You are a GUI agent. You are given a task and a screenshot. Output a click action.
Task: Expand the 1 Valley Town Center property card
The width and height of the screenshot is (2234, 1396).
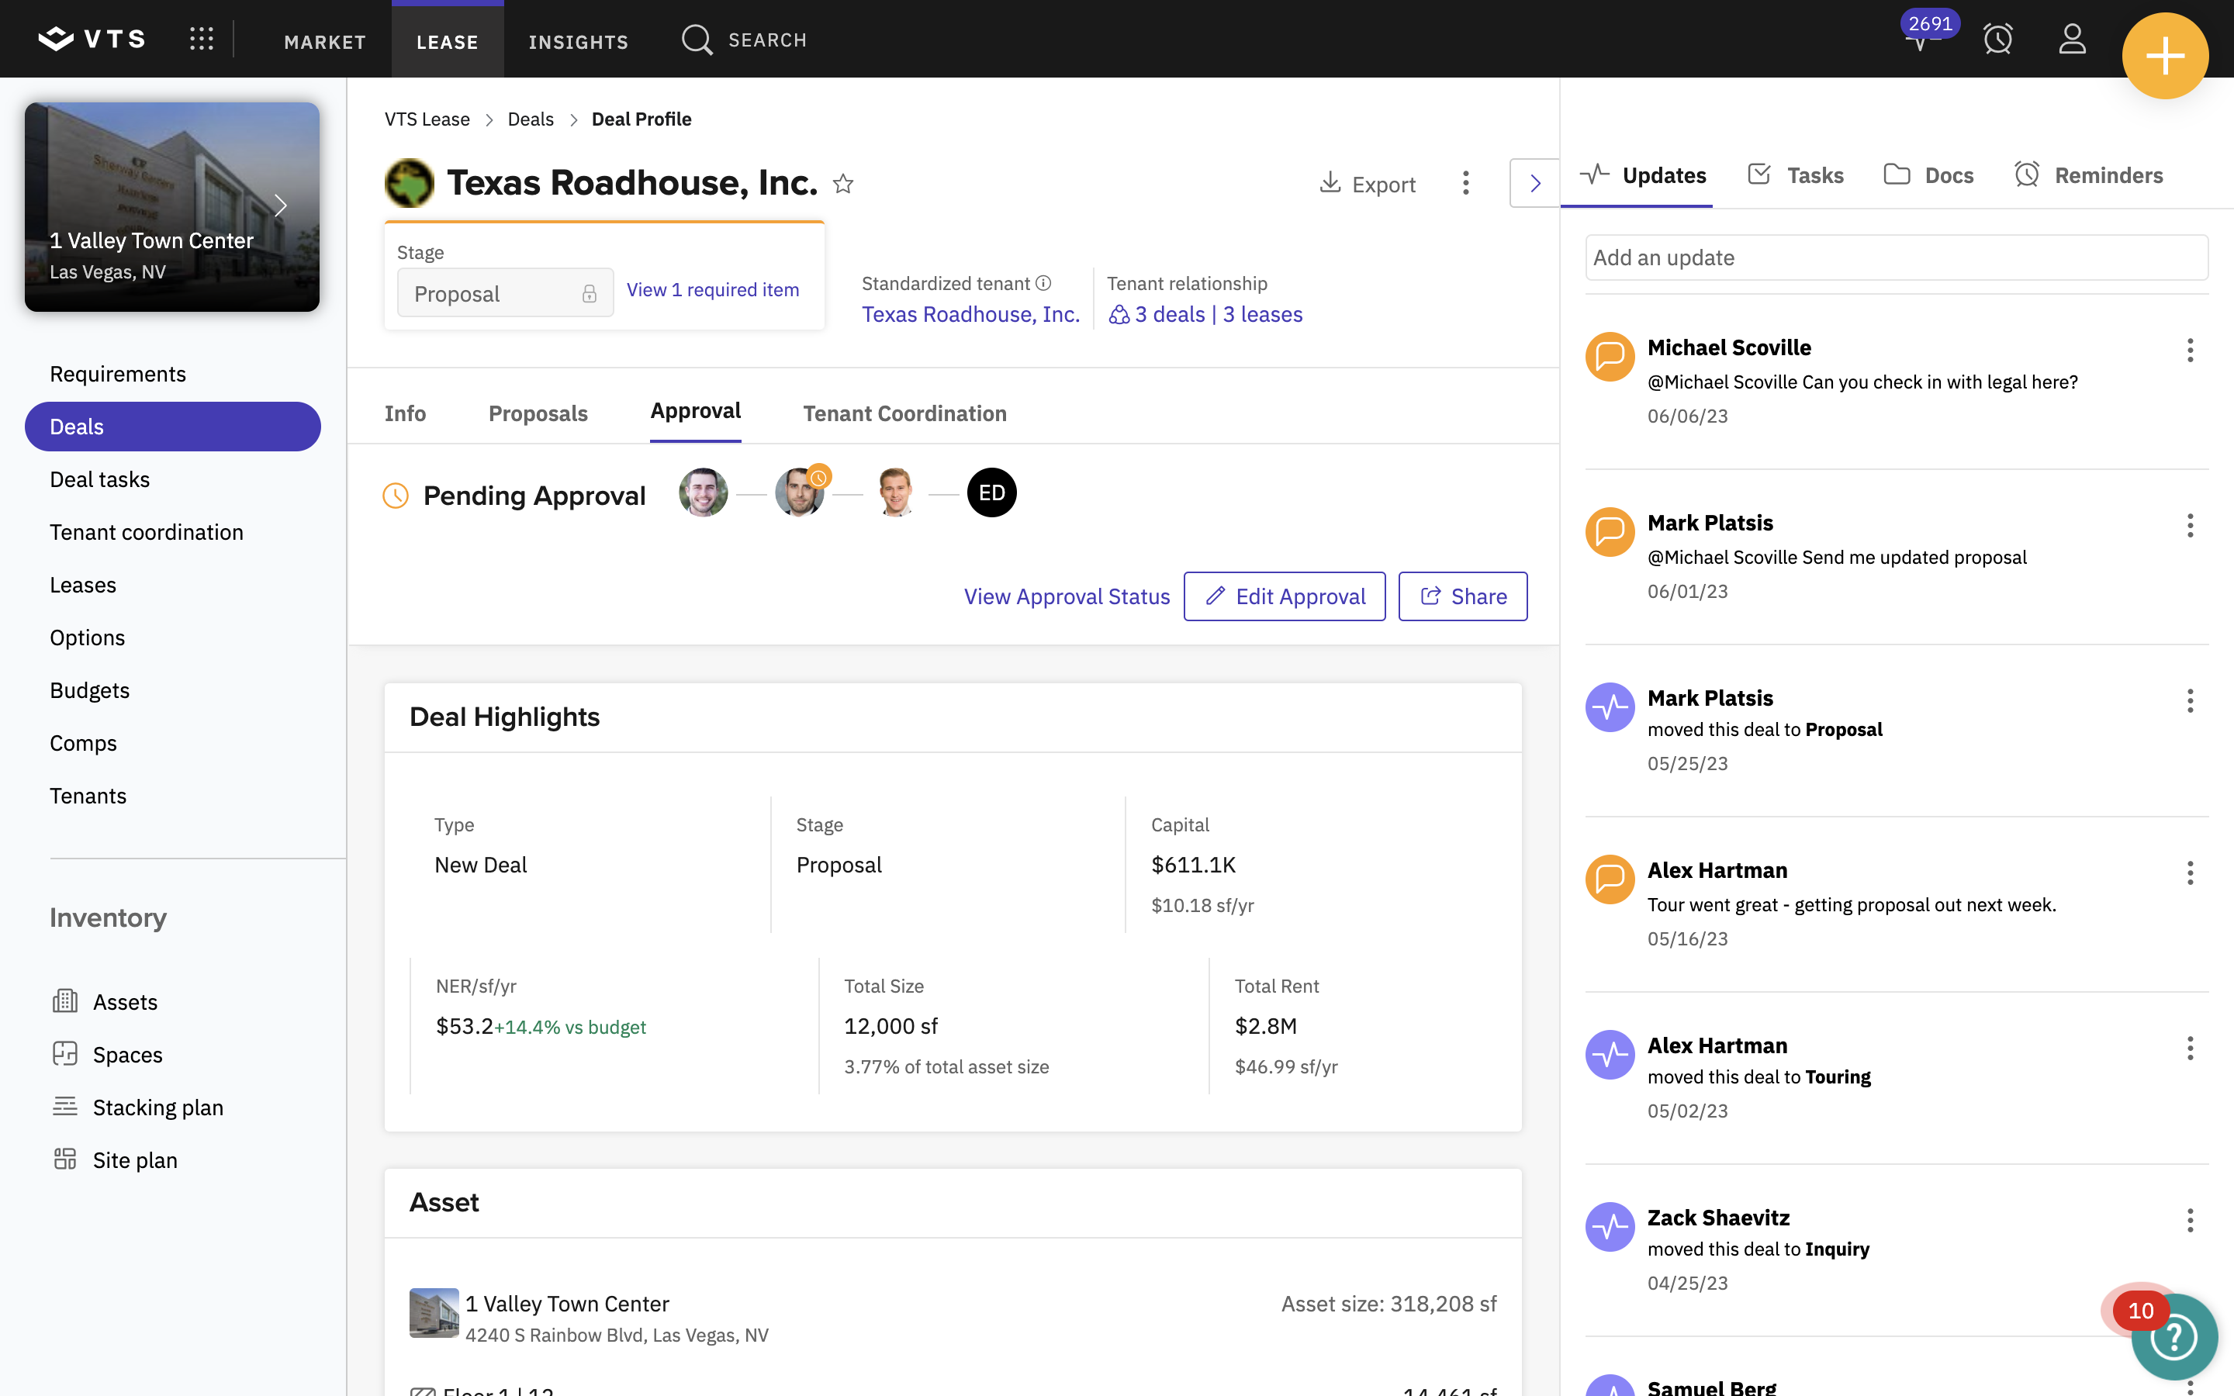(280, 205)
